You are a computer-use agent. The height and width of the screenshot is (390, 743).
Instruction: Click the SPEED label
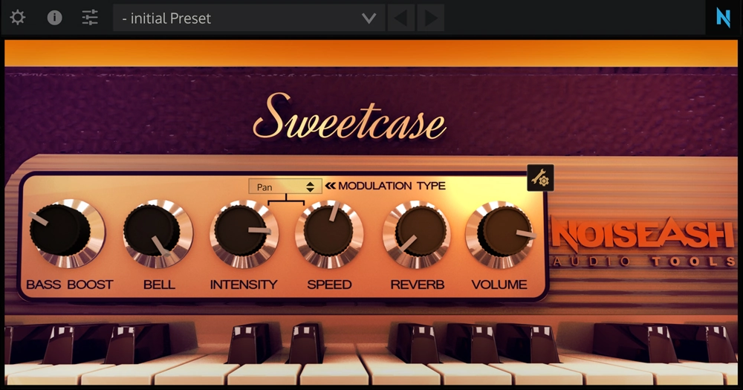tap(329, 285)
